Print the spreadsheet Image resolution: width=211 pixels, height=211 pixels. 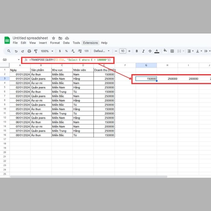coord(29,51)
